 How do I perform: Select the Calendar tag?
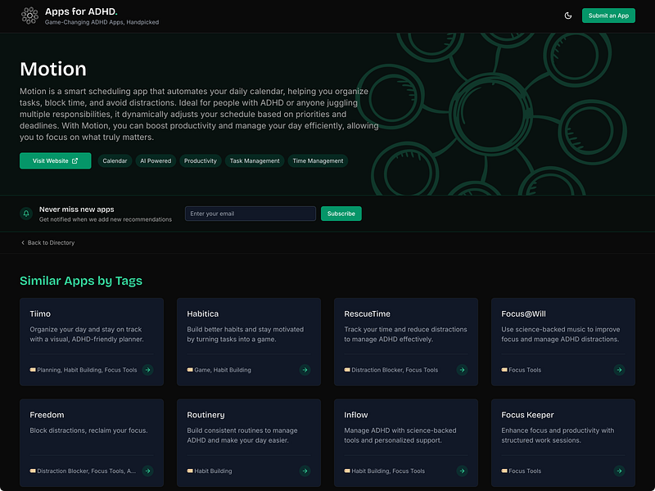[x=115, y=160]
